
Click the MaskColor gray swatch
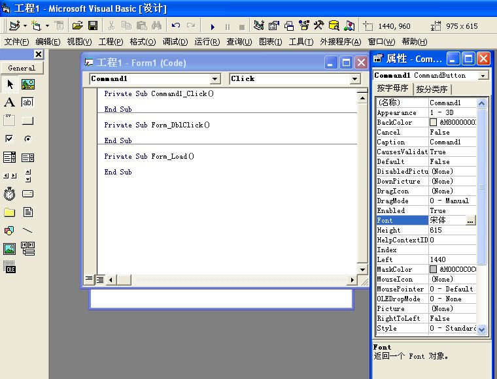pos(433,269)
